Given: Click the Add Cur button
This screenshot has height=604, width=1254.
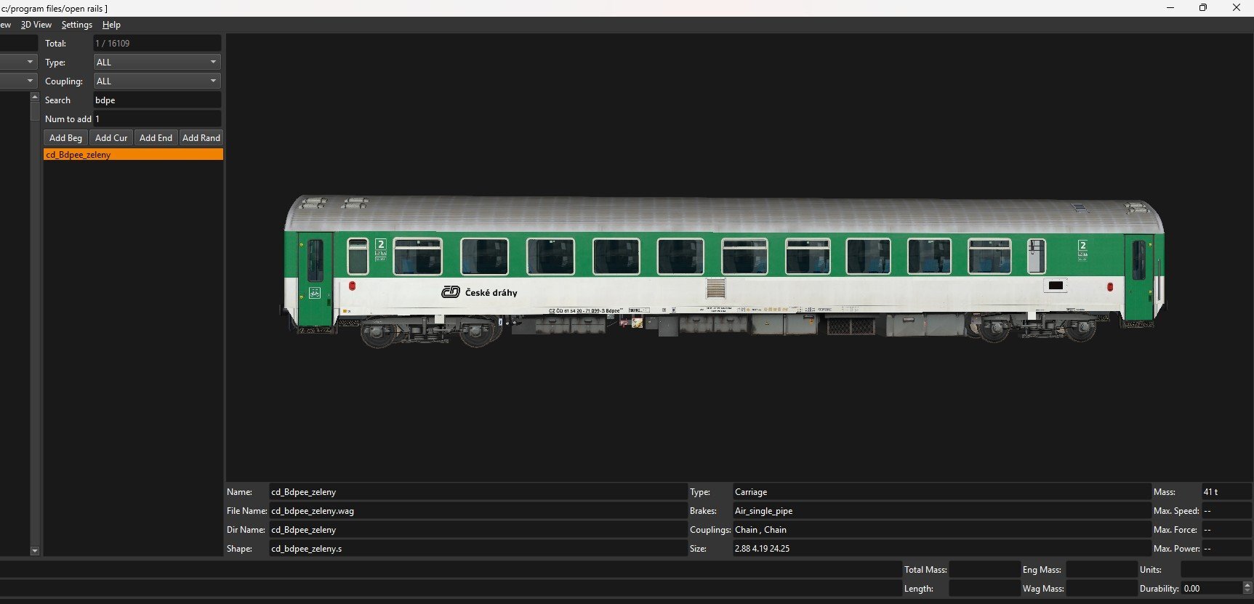Looking at the screenshot, I should point(111,138).
